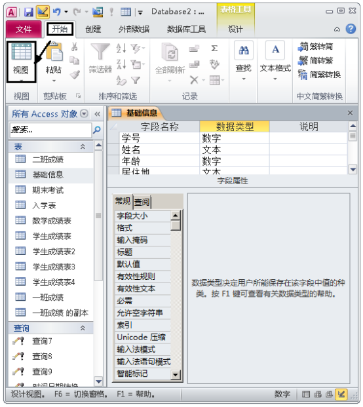
Task: Open the 文件 tab
Action: [24, 29]
